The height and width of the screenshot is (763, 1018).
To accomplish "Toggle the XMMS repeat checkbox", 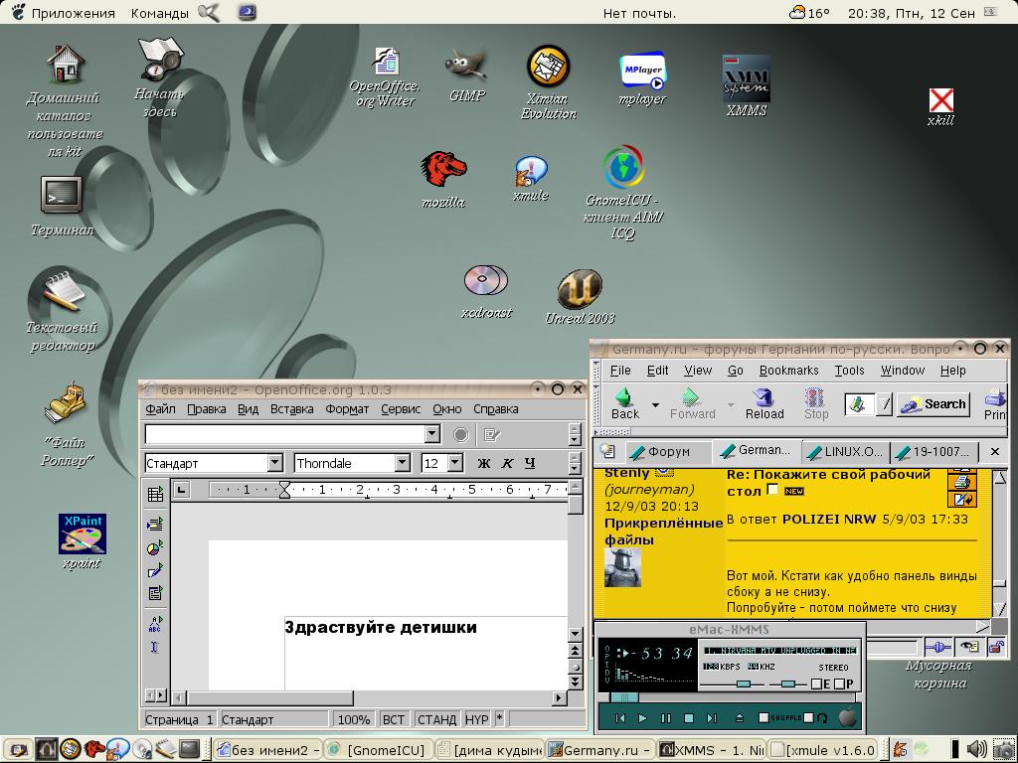I will [x=808, y=717].
